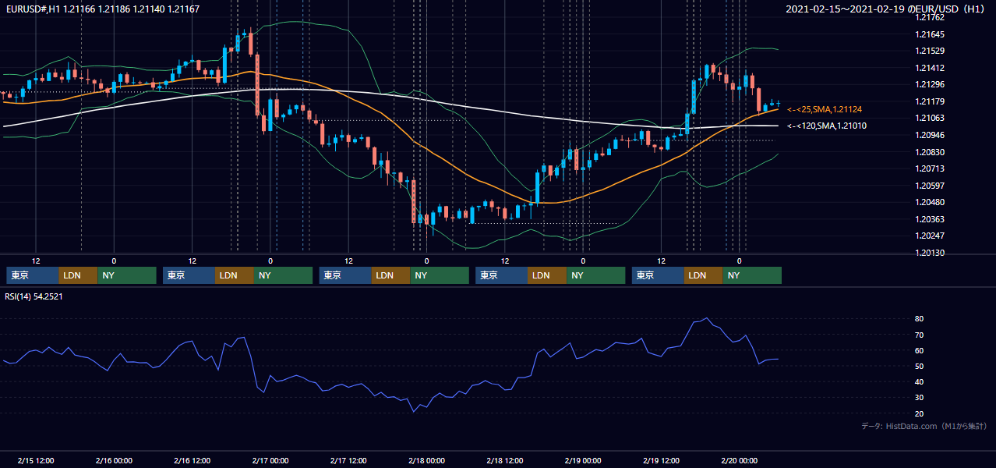Pick the 2/19 00:00 date label
Viewport: 996px width, 468px height.
(583, 460)
